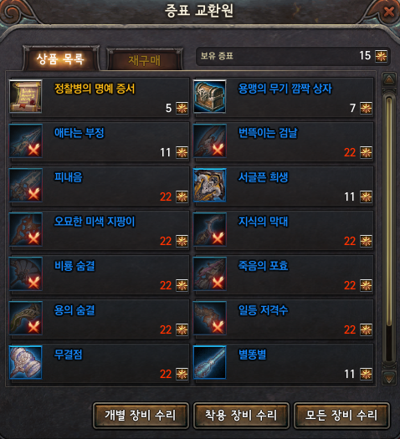
Task: Click the 용맹의 무기 깜짝 상자 chest icon
Action: pyautogui.click(x=210, y=97)
